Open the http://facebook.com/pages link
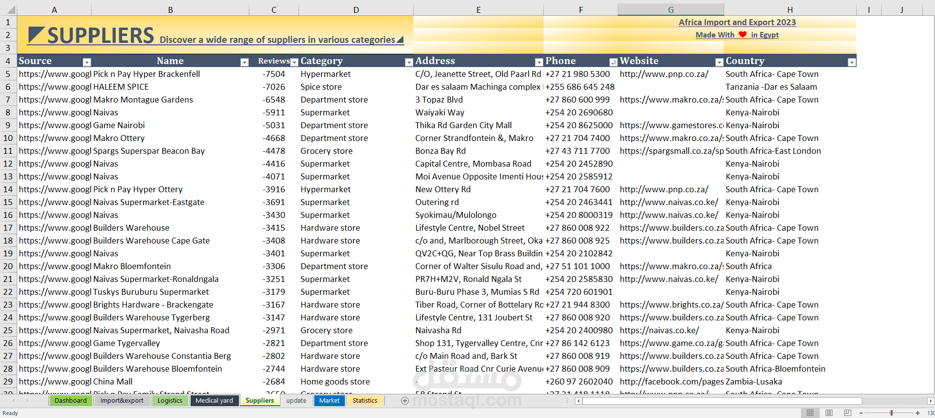The height and width of the screenshot is (418, 935). [x=672, y=382]
